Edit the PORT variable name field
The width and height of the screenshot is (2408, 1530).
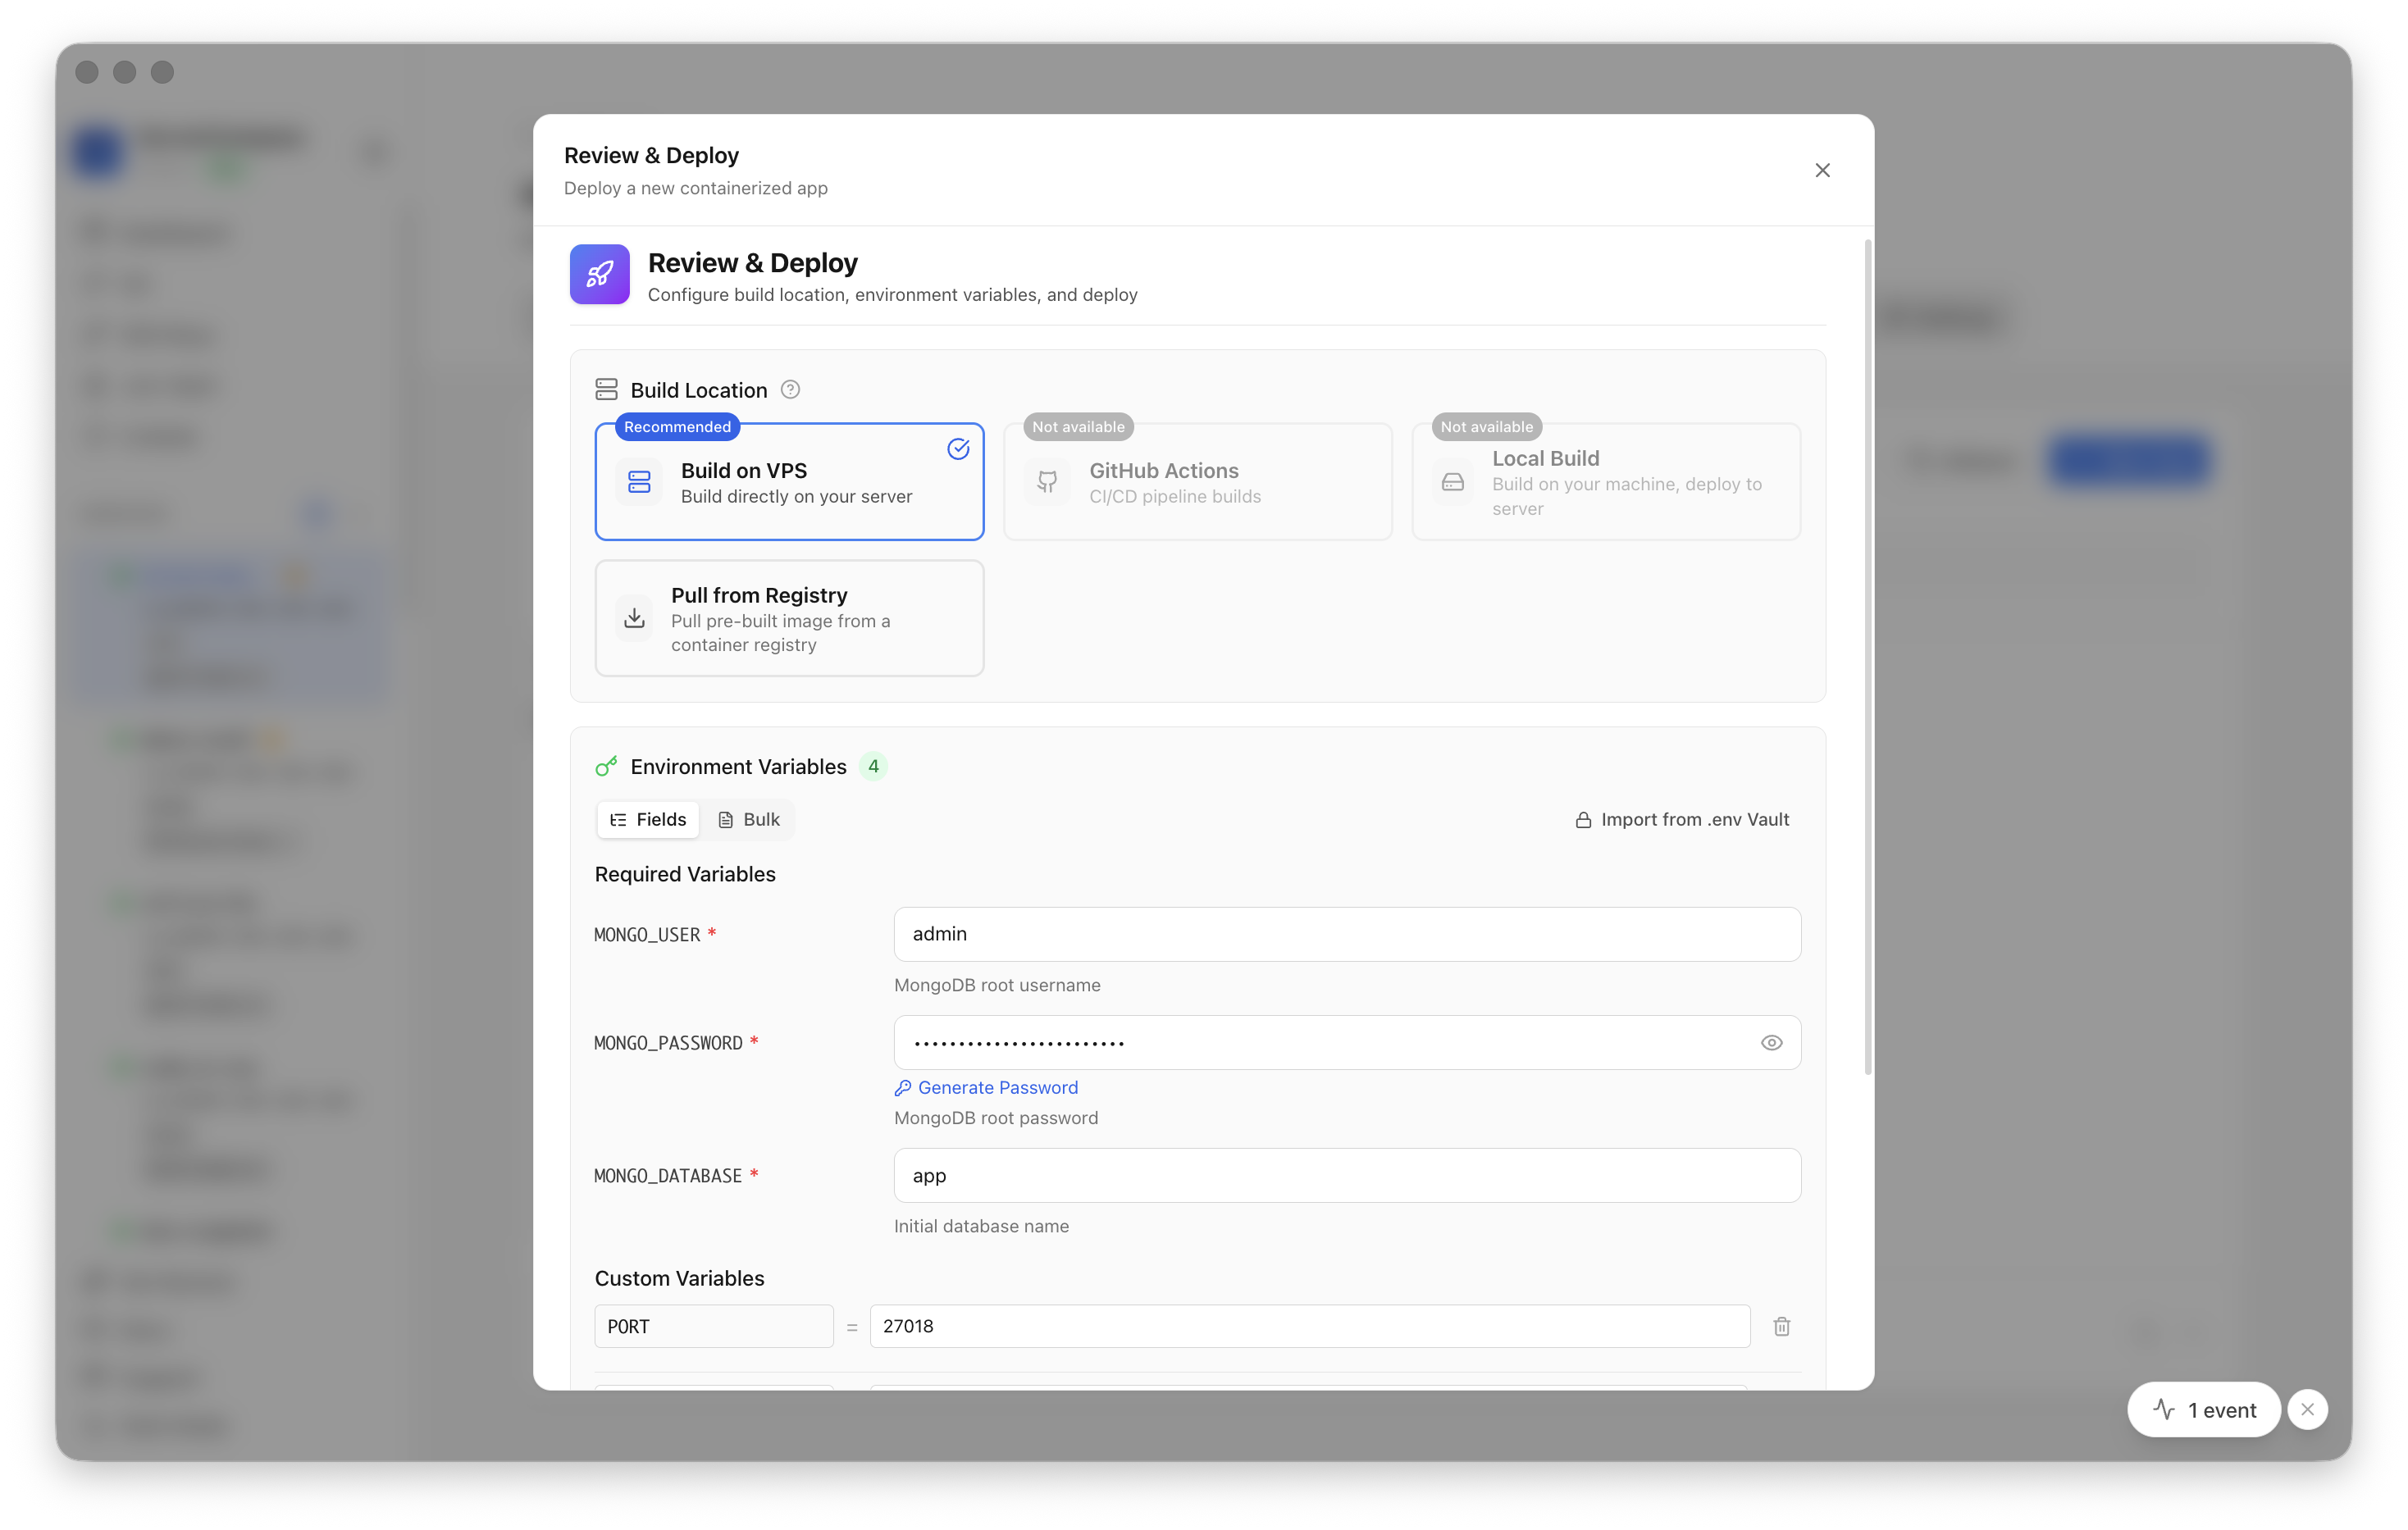[714, 1327]
